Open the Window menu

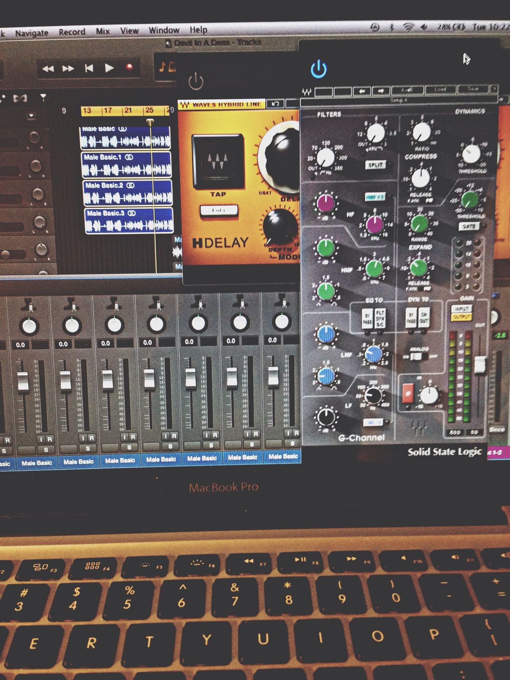pyautogui.click(x=164, y=30)
